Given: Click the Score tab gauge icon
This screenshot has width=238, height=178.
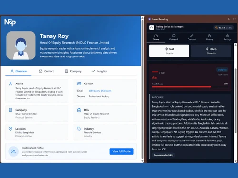Looking at the screenshot, I should tap(156, 36).
